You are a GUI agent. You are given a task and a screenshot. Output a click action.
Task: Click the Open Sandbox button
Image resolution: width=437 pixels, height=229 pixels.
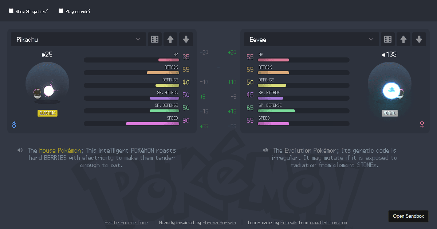(408, 216)
